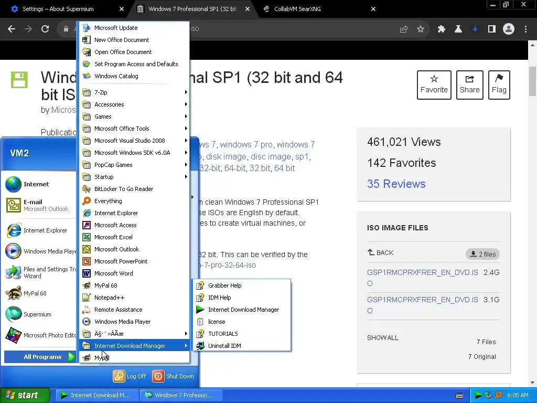Click the Windows start button
Screen dimensions: 537x403
click(x=25, y=395)
